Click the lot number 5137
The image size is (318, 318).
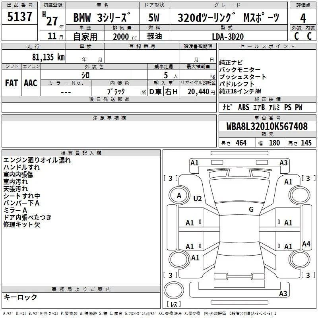click(x=19, y=17)
